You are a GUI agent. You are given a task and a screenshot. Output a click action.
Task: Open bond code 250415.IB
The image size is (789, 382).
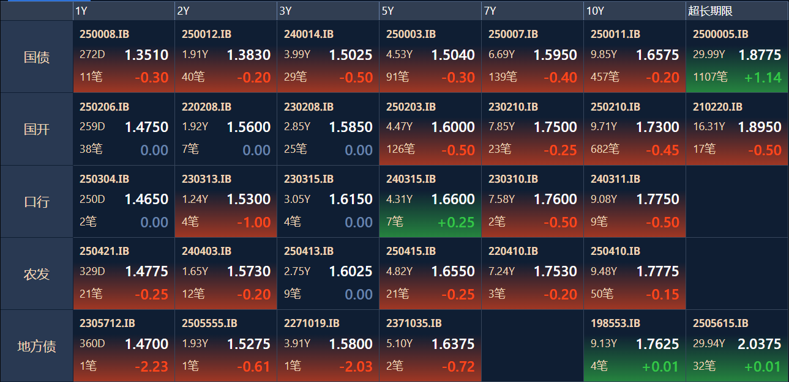[411, 251]
